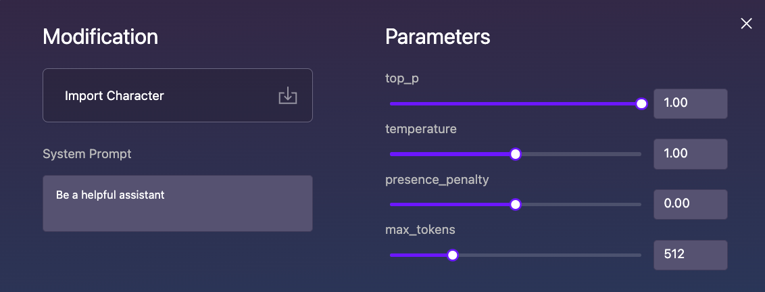The width and height of the screenshot is (765, 292).
Task: Click the Parameters heading
Action: [437, 36]
